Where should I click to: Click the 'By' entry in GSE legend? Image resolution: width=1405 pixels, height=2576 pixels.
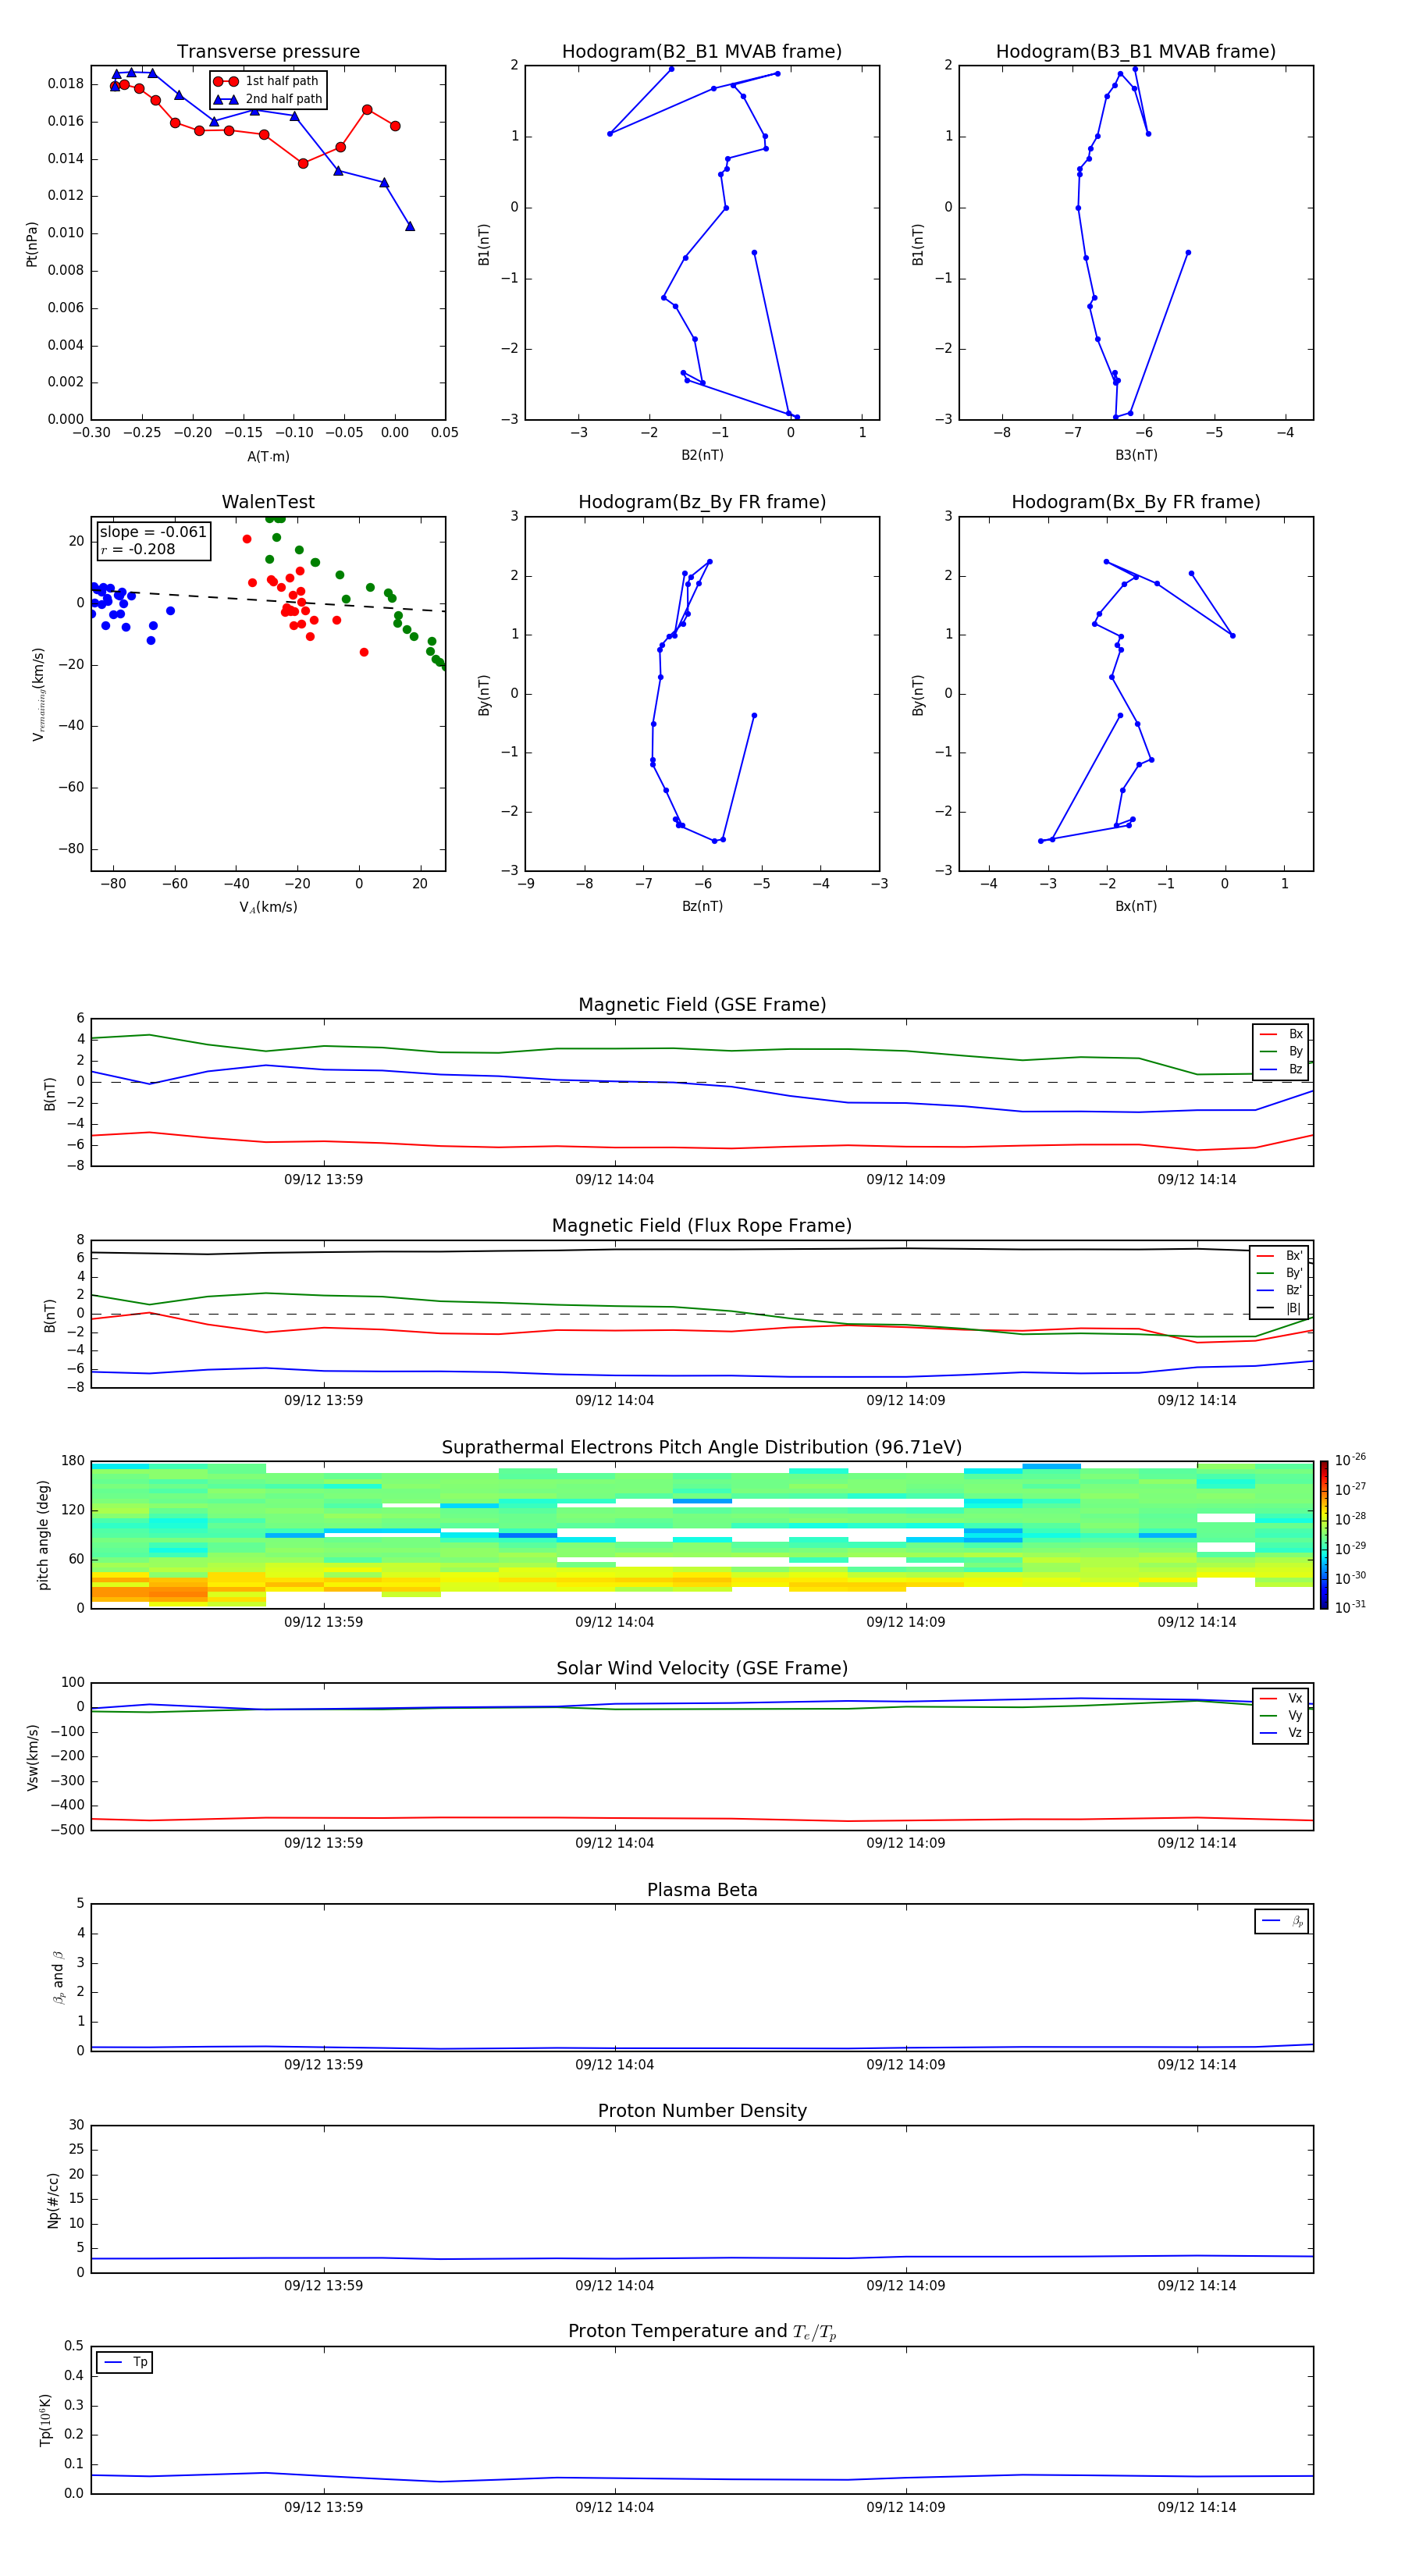(1281, 1051)
